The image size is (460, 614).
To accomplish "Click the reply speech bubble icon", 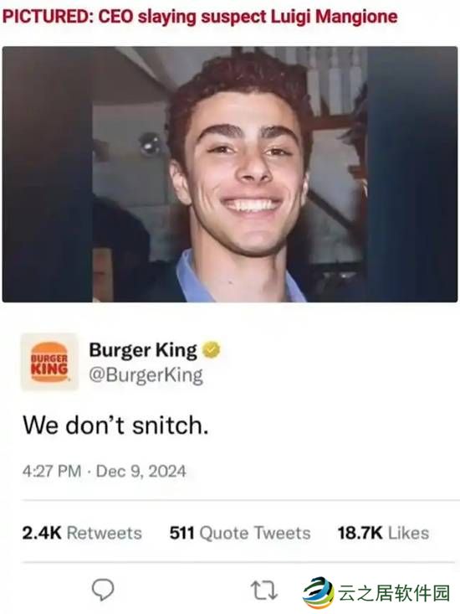I will 103,590.
